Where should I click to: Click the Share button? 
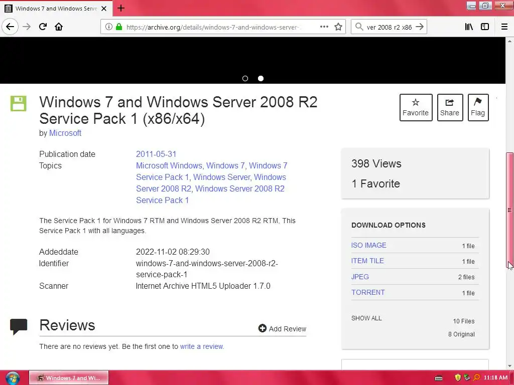pos(450,107)
